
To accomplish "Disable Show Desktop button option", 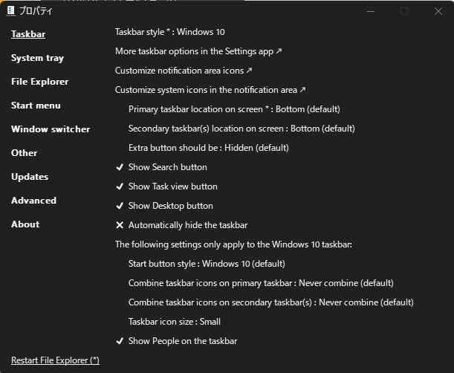I will [170, 206].
